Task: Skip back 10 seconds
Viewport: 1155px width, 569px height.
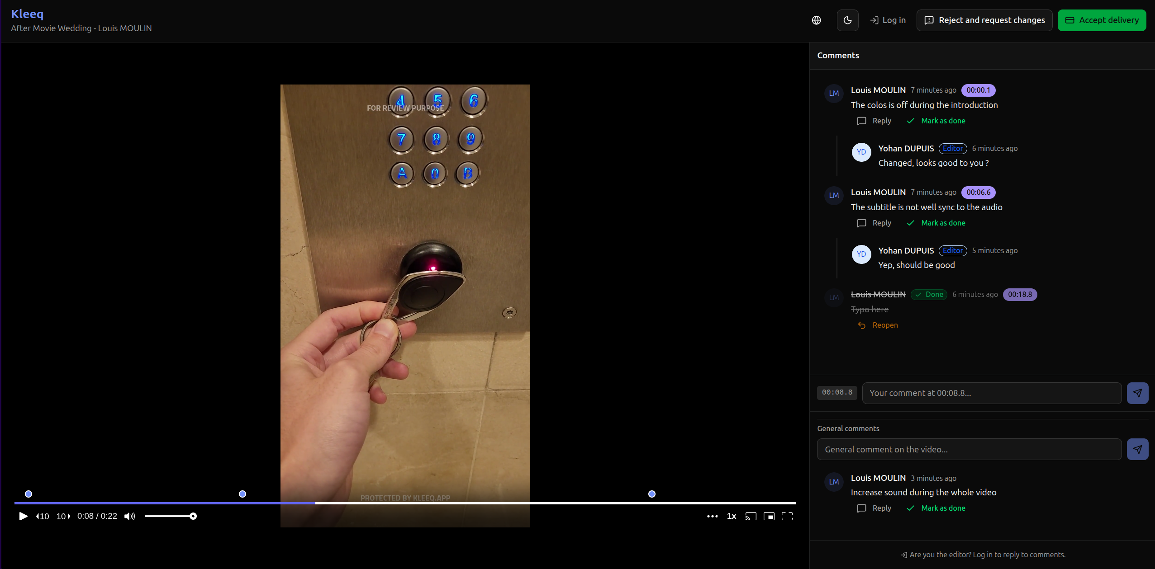Action: pyautogui.click(x=42, y=516)
